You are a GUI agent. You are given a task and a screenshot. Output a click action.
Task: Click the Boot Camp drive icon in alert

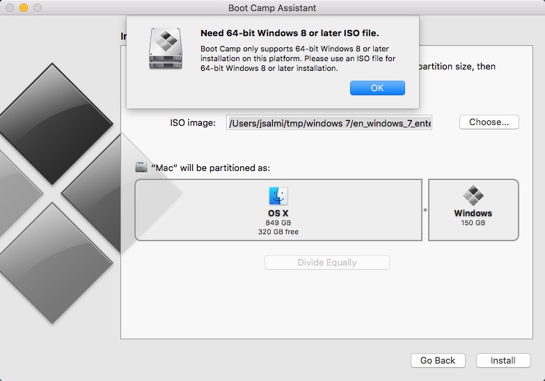(x=166, y=48)
